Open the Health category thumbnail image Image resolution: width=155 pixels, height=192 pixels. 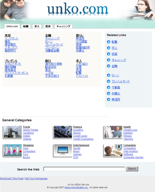(113, 132)
